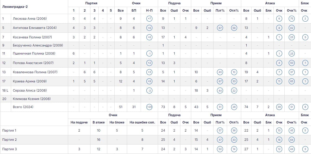Click the -3 badge for Серова Алиса

click(149, 91)
